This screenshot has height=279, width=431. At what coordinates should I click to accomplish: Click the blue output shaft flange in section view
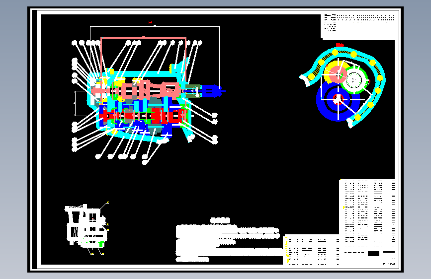[x=211, y=91]
